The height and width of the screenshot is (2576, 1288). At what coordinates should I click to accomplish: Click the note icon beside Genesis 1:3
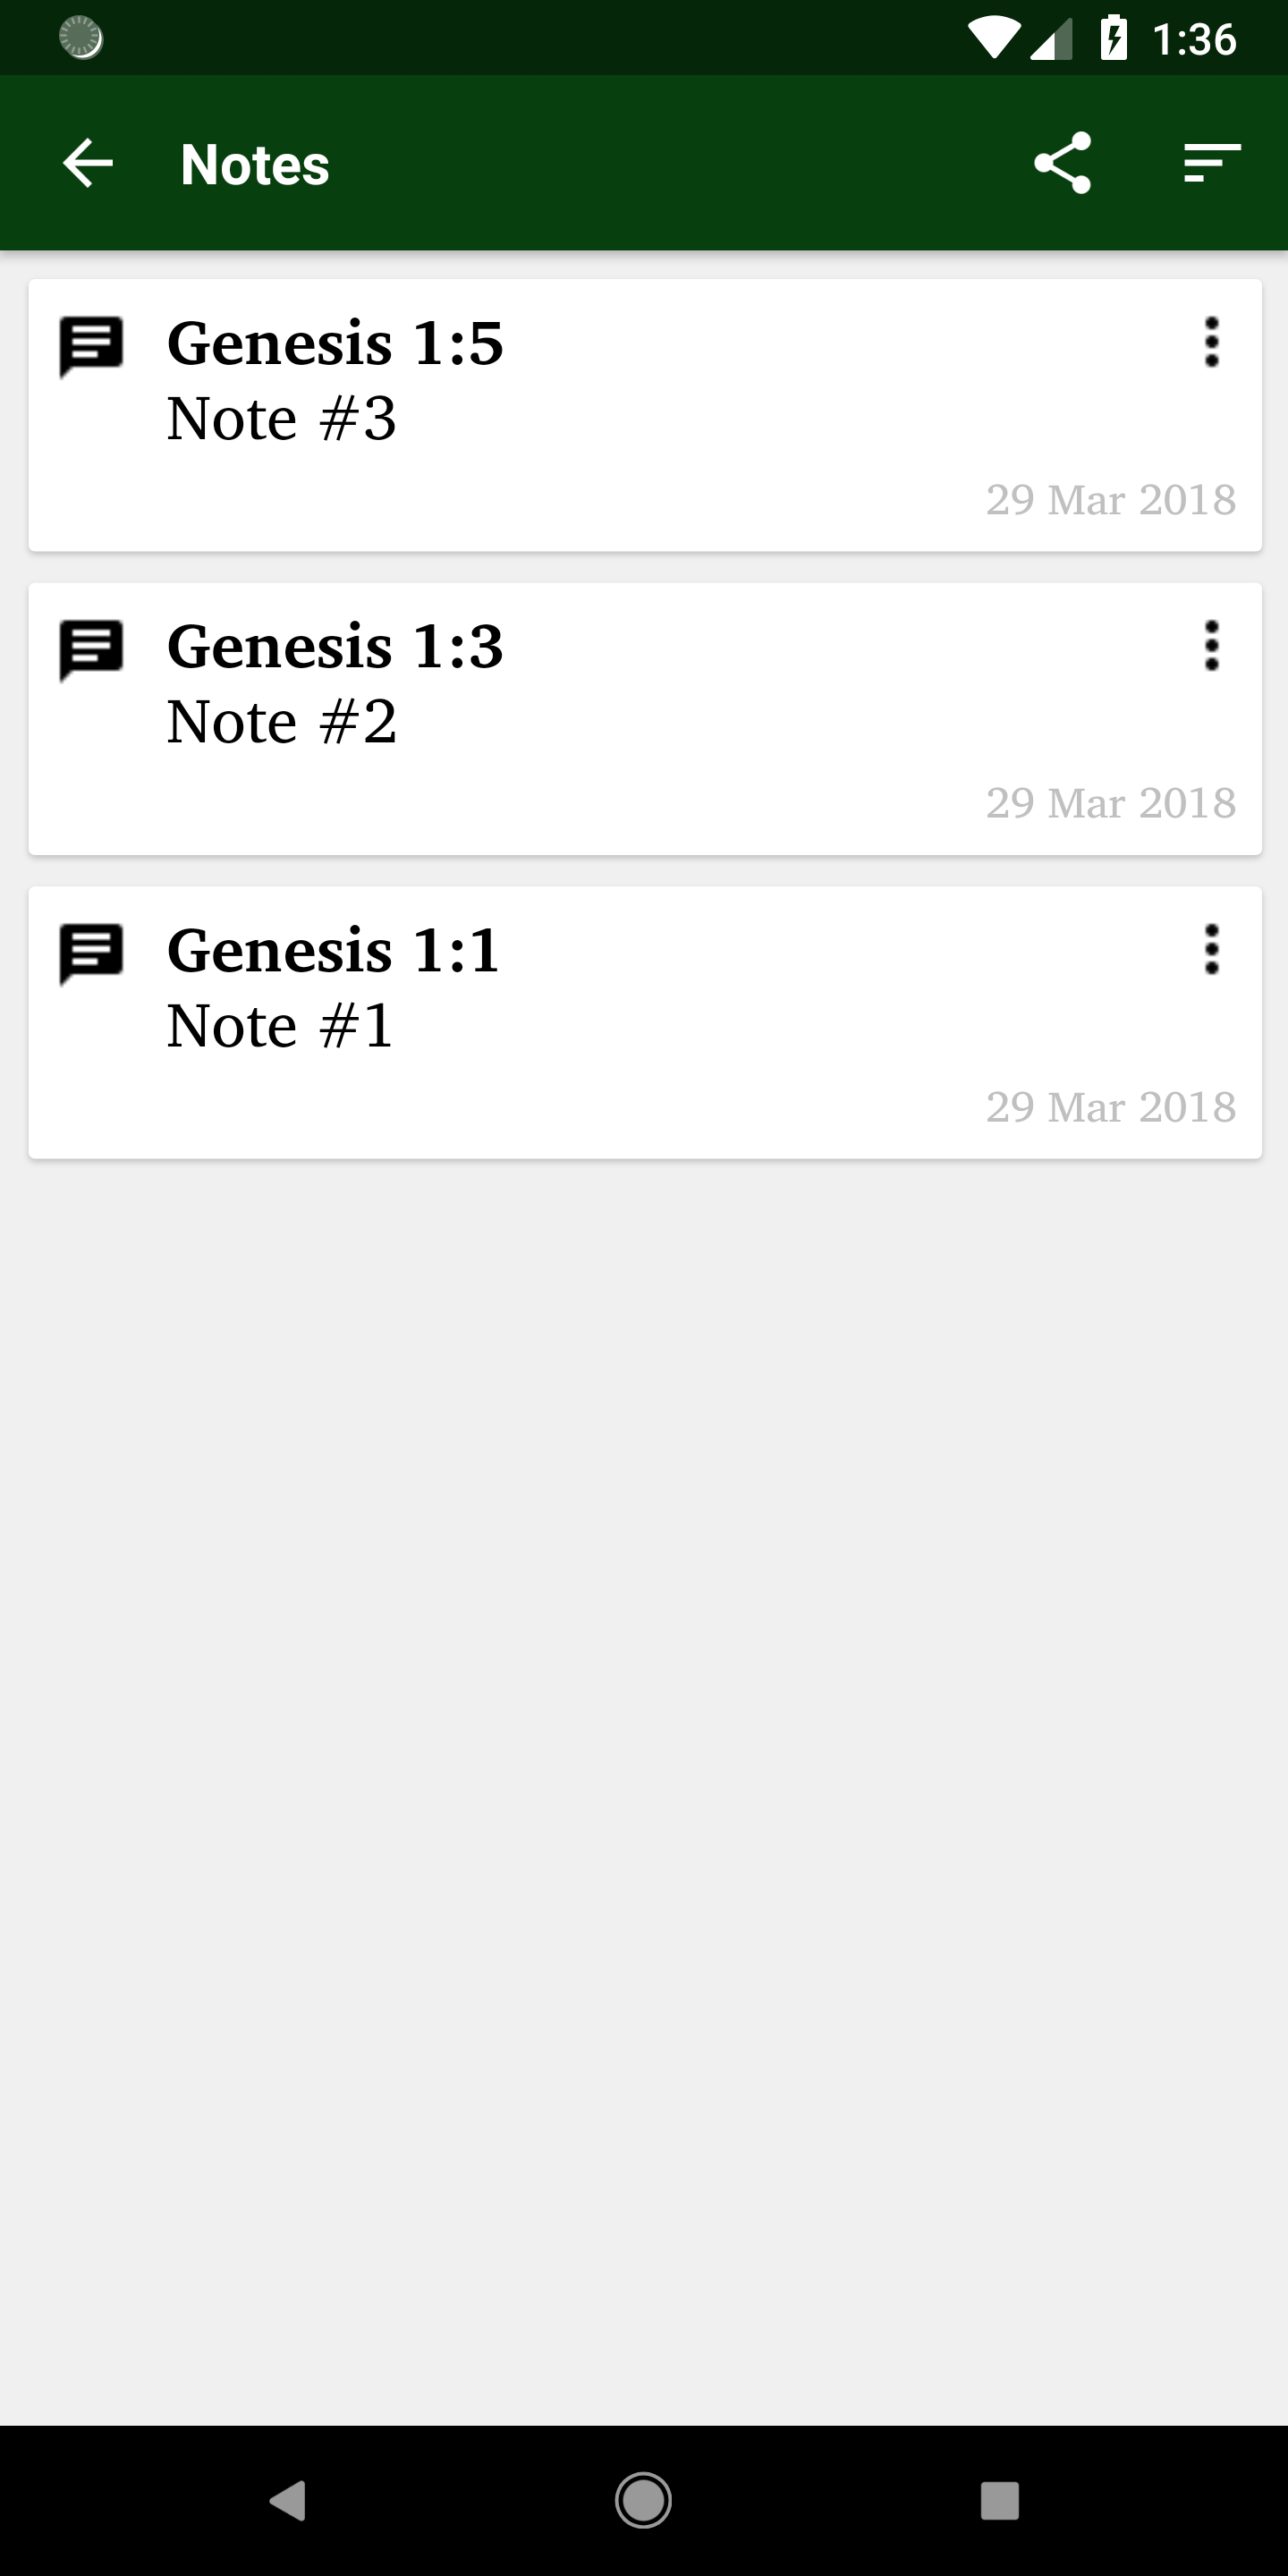pyautogui.click(x=91, y=651)
